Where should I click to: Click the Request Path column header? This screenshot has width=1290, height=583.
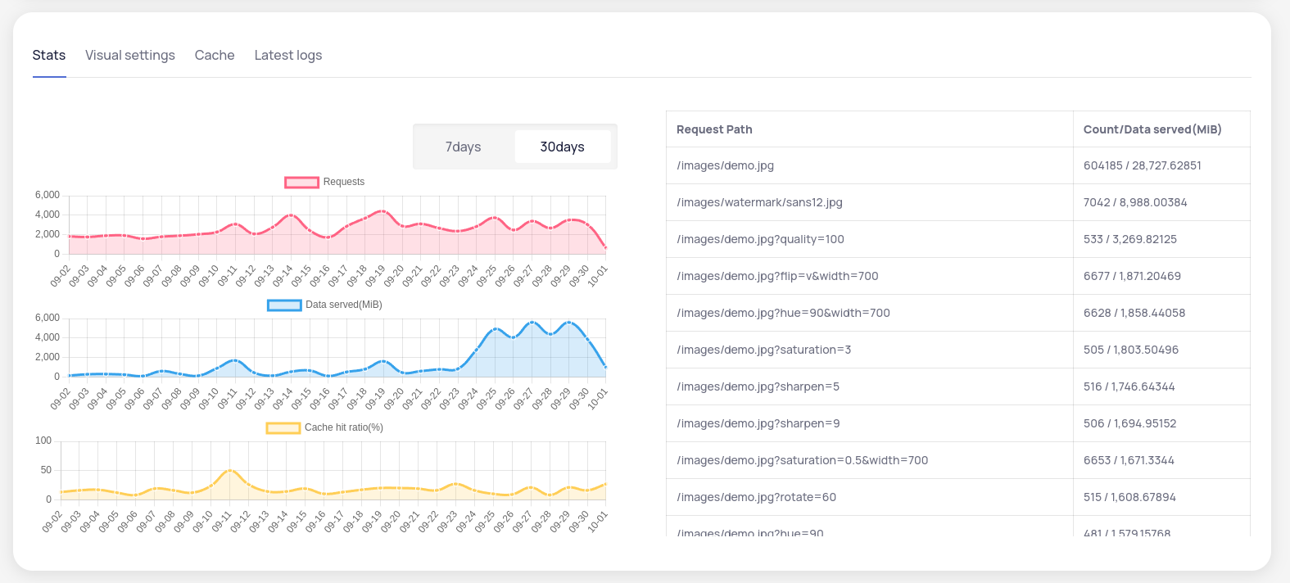(714, 129)
